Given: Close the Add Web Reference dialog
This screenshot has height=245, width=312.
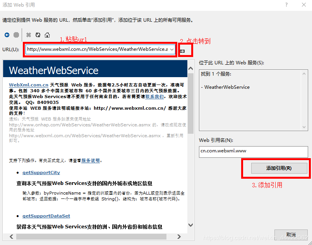Looking at the screenshot, I should coord(304,5).
